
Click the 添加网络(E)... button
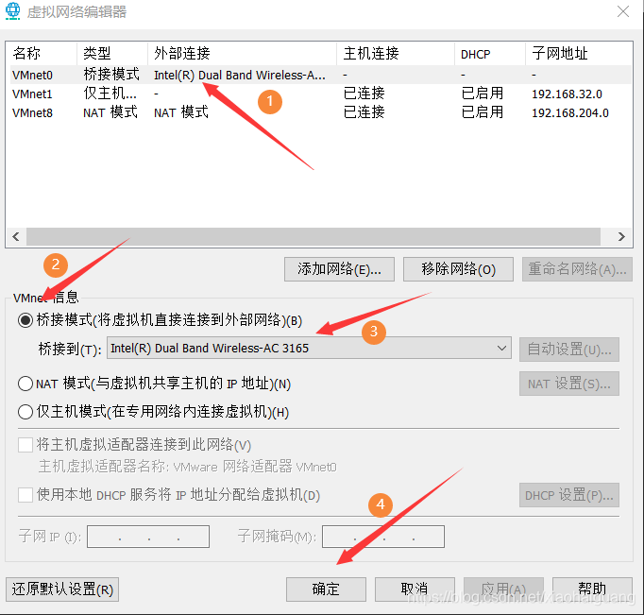click(x=339, y=269)
